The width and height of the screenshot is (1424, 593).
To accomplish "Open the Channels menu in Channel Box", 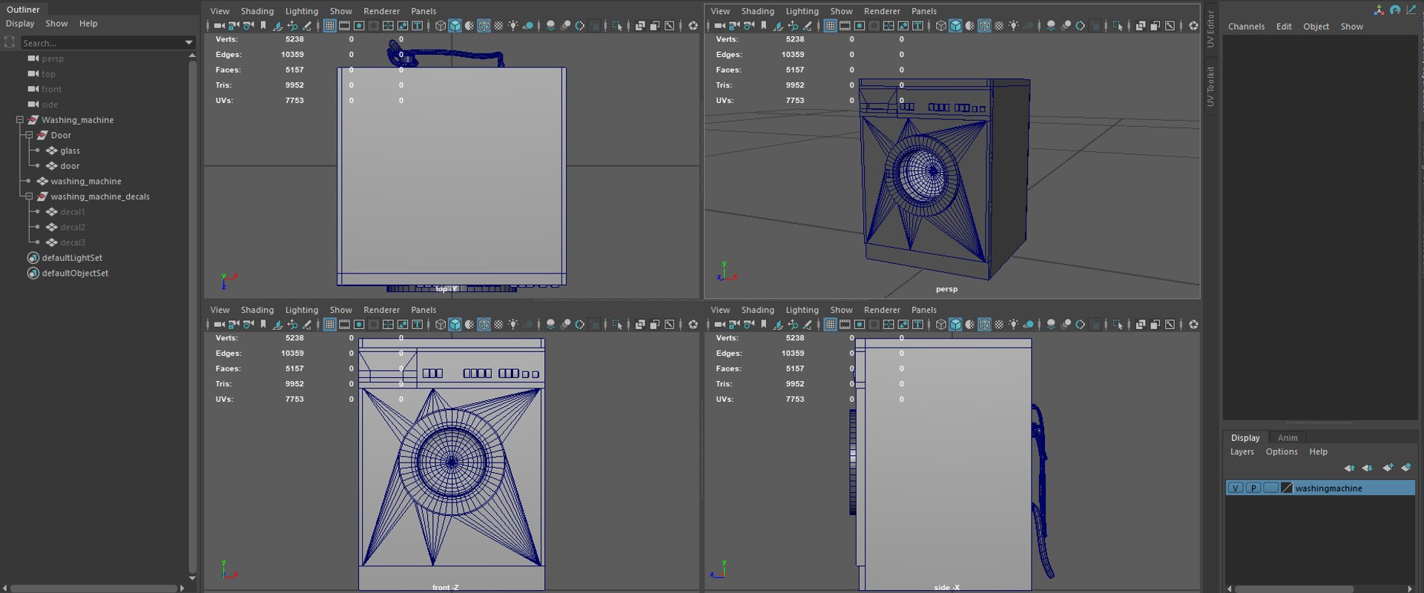I will click(1246, 27).
